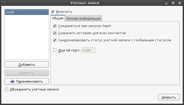184x105 pixels.
Task: Maximize the Учётные записи window
Action: 173,3
